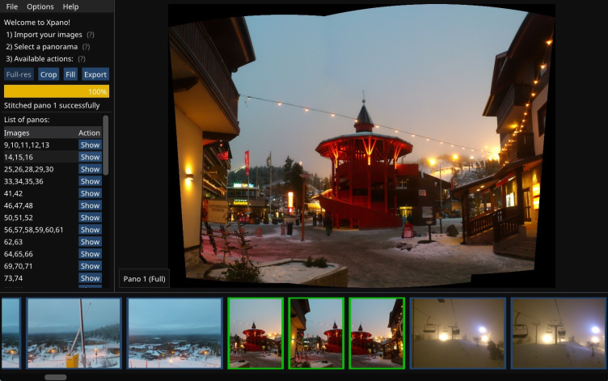608x381 pixels.
Task: Click the yellow 100% progress bar
Action: 56,91
